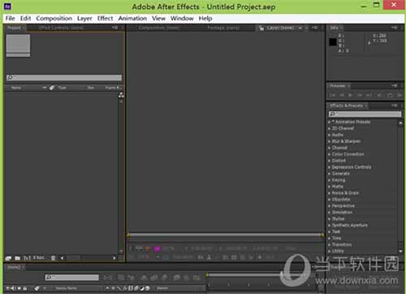Click the trash delete icon in Project panel
This screenshot has height=294, width=406.
(x=53, y=258)
